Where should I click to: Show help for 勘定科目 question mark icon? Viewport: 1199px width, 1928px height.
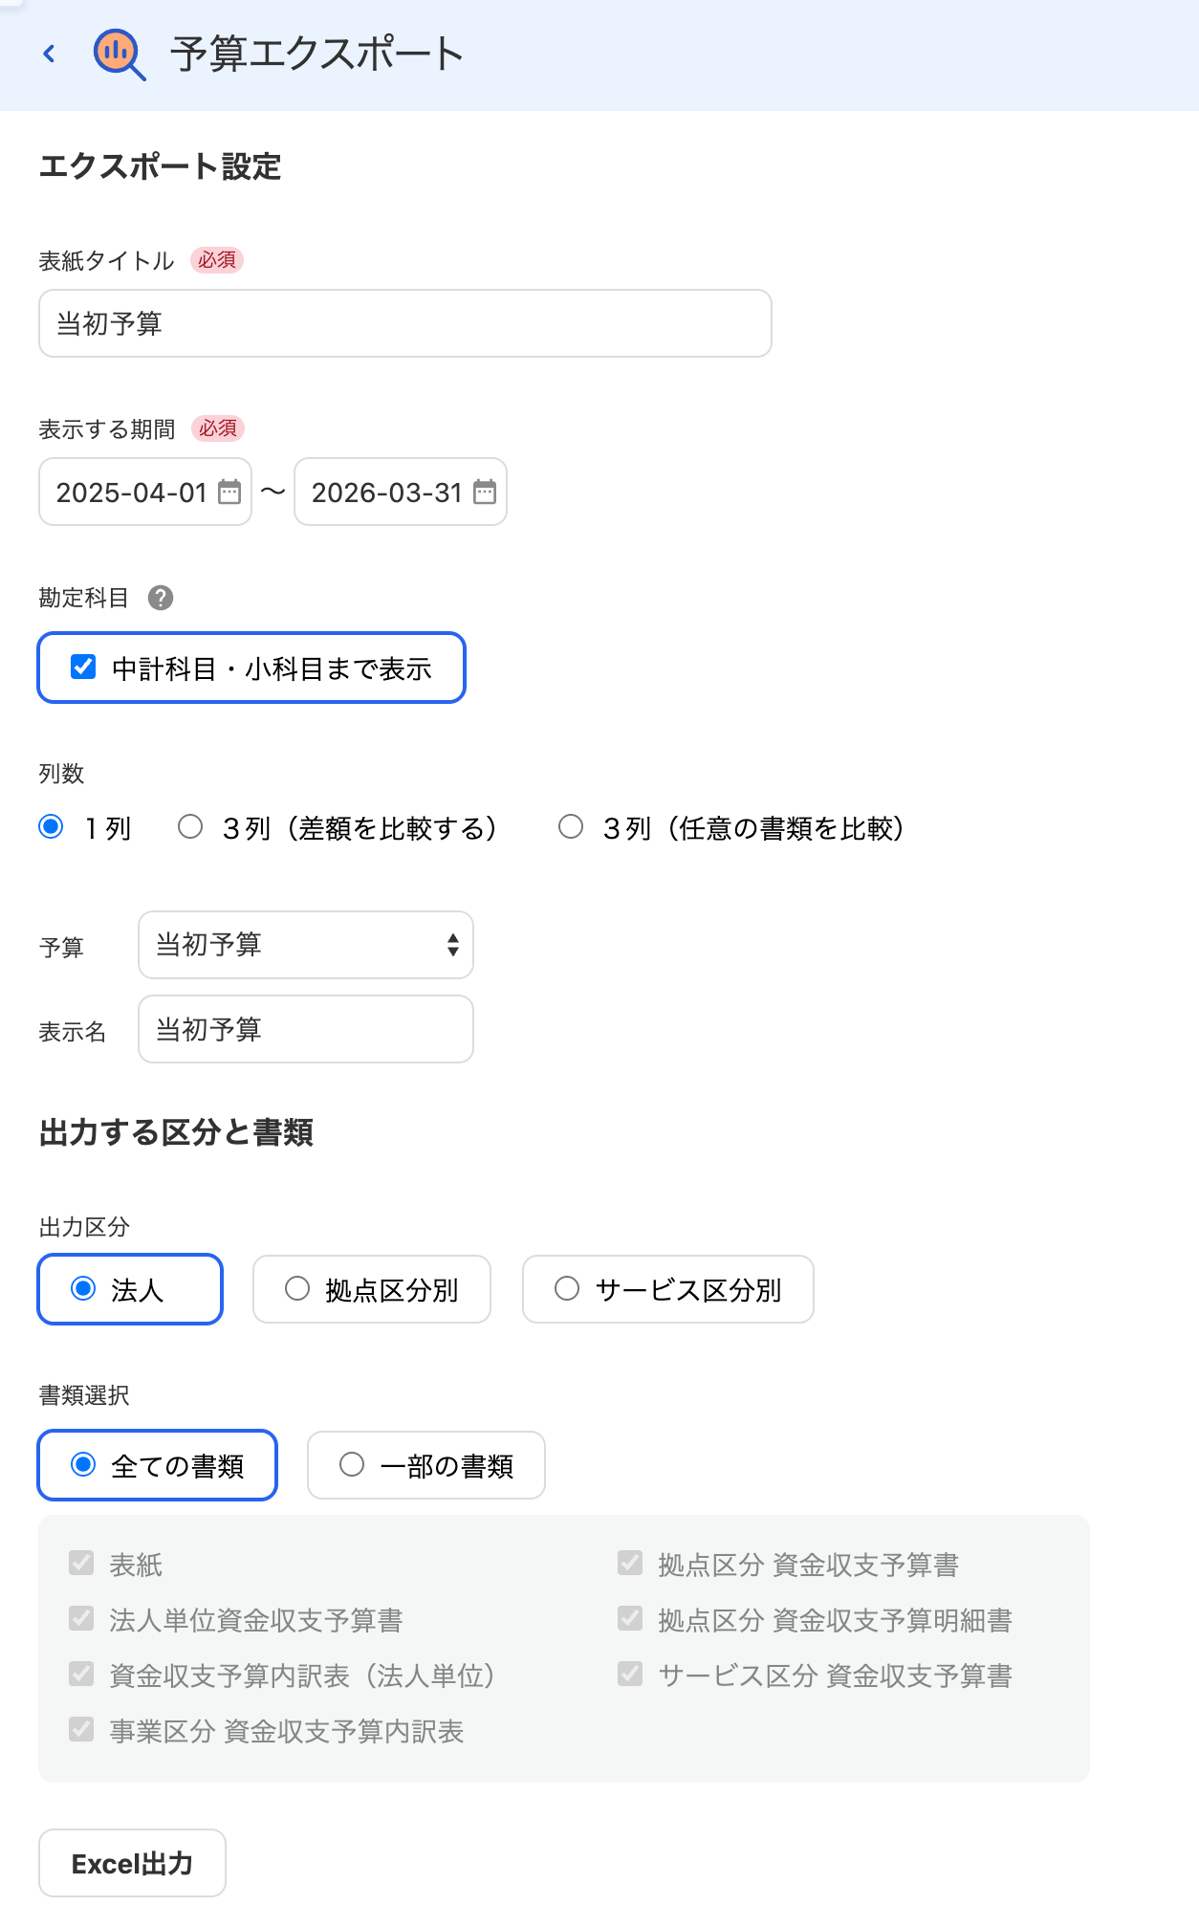(x=161, y=598)
